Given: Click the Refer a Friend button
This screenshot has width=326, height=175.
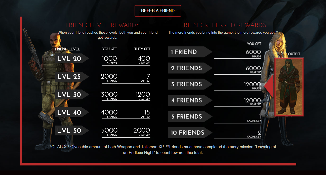Looking at the screenshot, I should (158, 11).
